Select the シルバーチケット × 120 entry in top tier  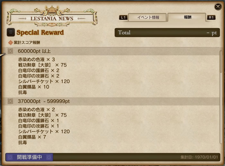click(x=44, y=82)
